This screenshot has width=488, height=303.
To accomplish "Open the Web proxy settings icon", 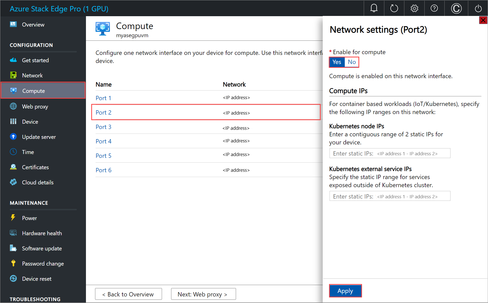I will (13, 106).
